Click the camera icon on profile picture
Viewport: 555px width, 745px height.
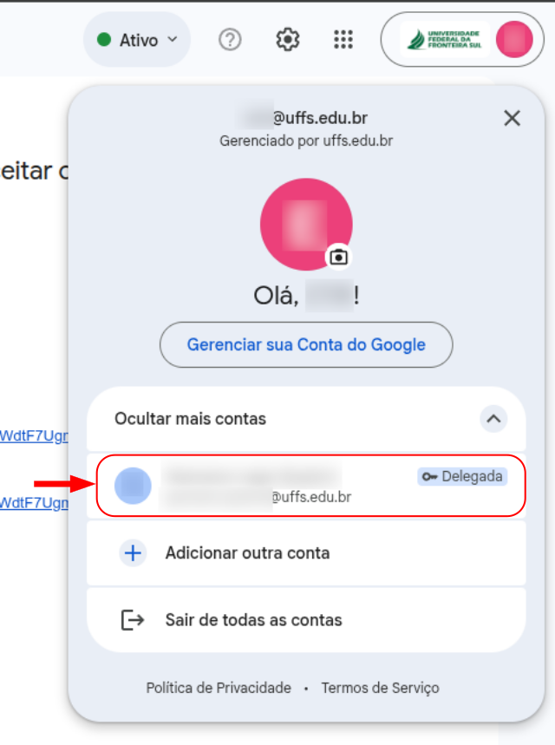coord(338,257)
